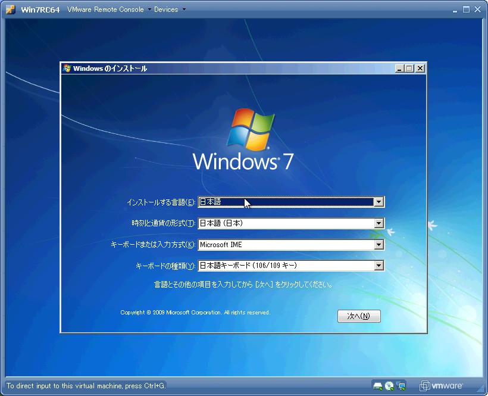The image size is (488, 396).
Task: Click the キーボードの種類(Y) label
Action: 165,266
